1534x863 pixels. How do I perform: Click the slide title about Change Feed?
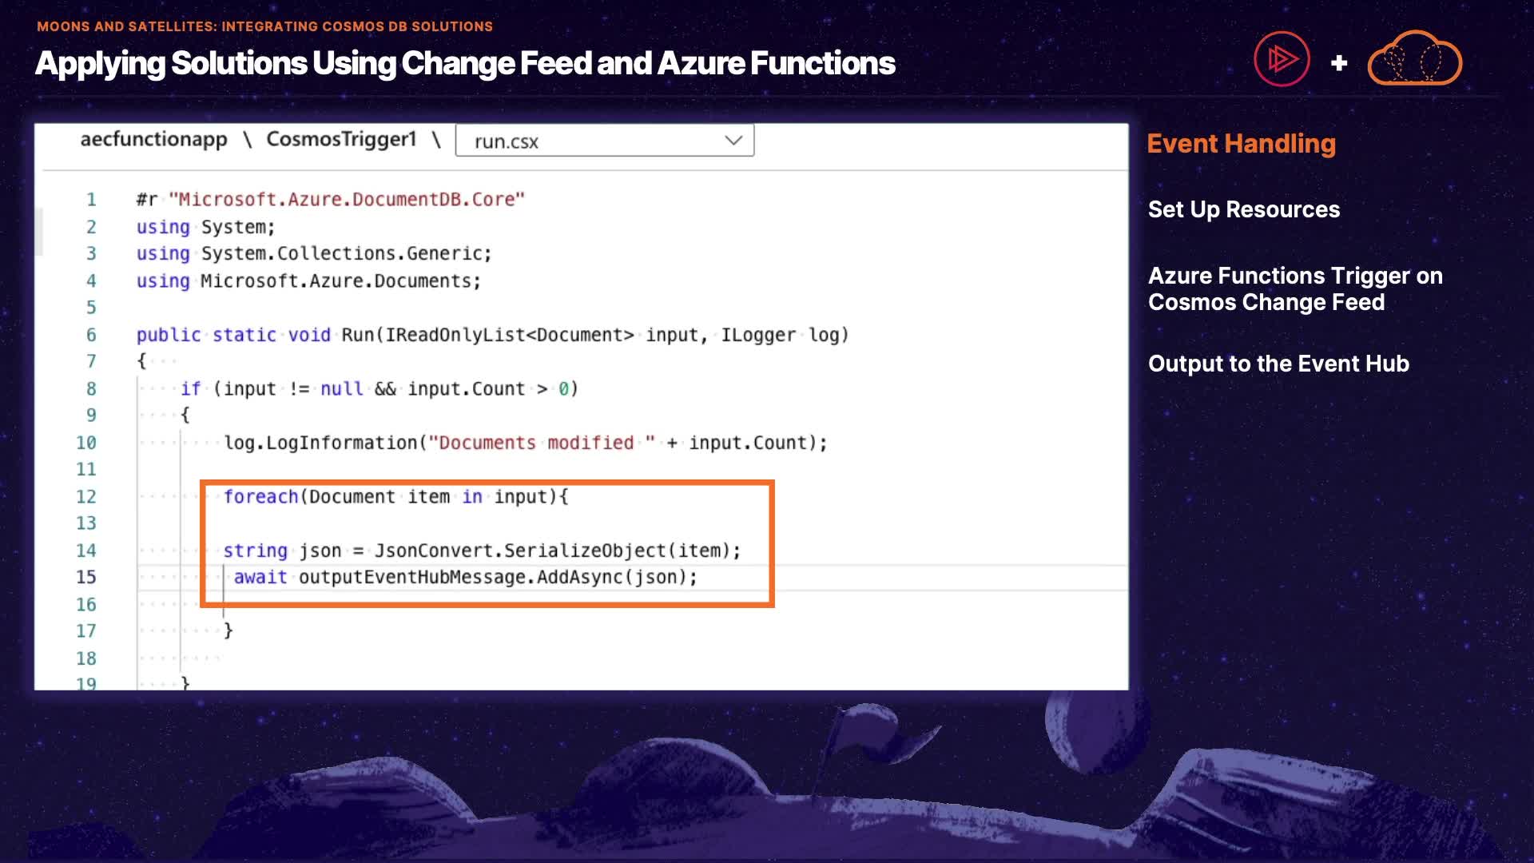point(465,64)
